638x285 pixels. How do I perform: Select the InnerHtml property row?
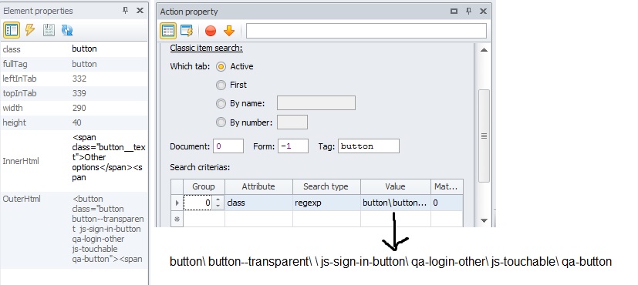pos(74,161)
